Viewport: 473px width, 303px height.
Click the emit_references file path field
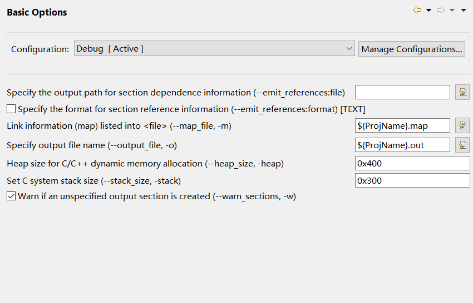click(x=402, y=92)
